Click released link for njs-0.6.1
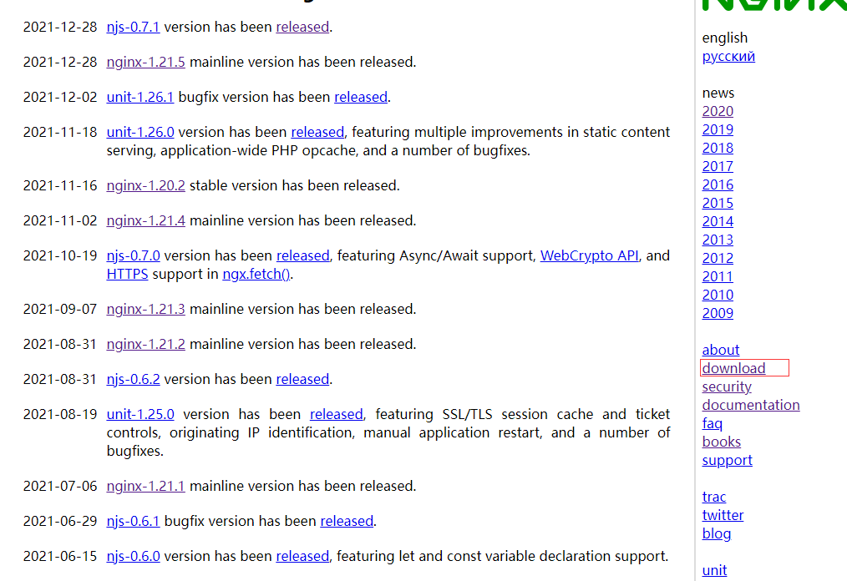The image size is (847, 581). coord(347,522)
